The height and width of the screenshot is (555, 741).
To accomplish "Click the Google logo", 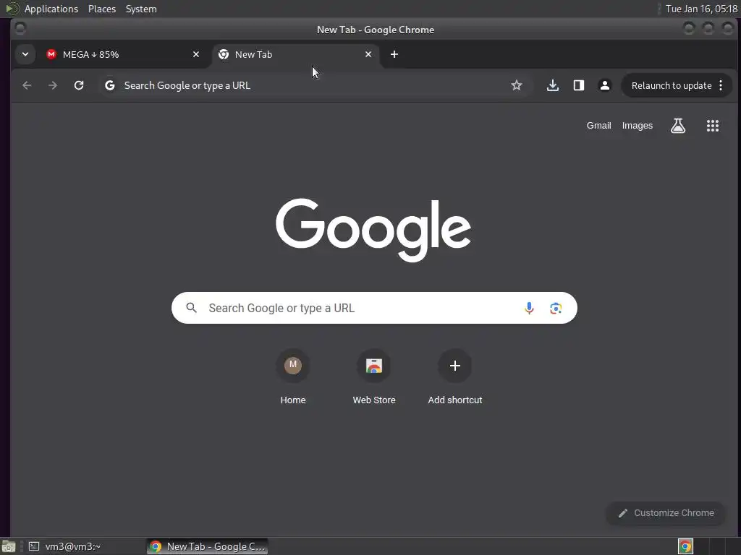I will pyautogui.click(x=373, y=230).
